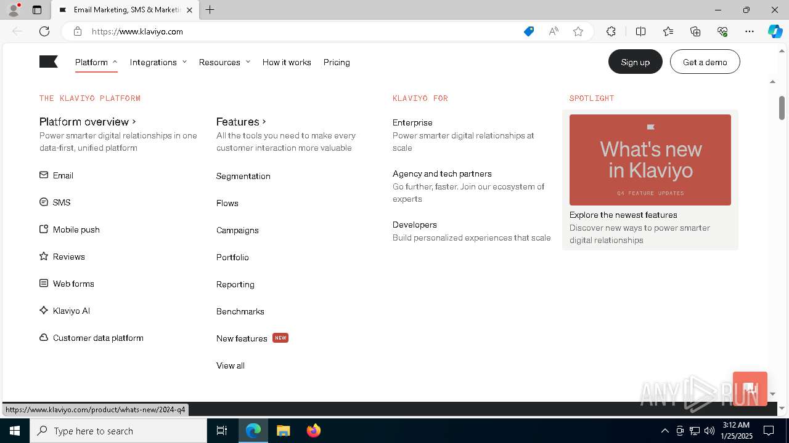
Task: Click Explore the newest features link
Action: click(623, 215)
